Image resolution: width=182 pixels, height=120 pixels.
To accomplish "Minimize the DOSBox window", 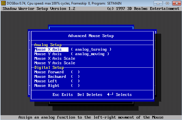I will point(158,3).
